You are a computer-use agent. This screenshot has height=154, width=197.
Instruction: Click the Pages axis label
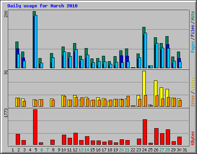point(192,47)
